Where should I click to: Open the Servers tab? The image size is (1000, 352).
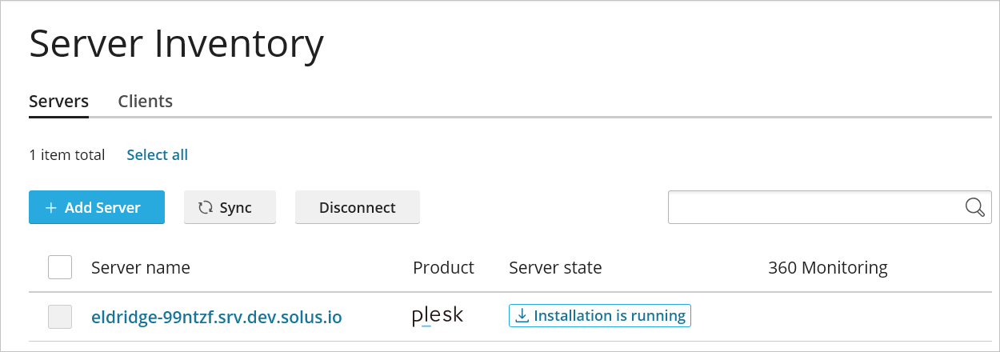coord(58,102)
